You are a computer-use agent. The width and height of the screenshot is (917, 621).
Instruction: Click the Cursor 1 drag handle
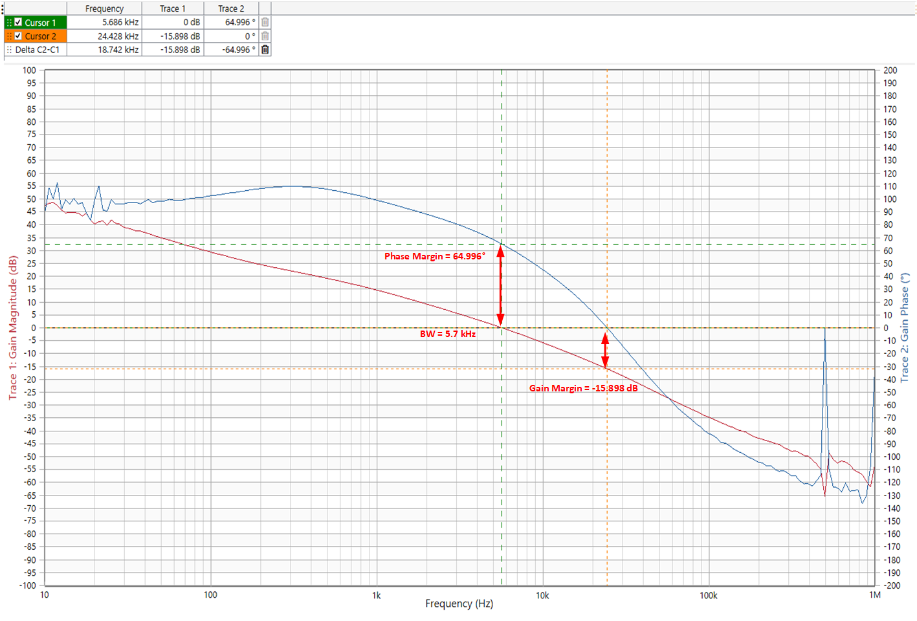[x=9, y=22]
